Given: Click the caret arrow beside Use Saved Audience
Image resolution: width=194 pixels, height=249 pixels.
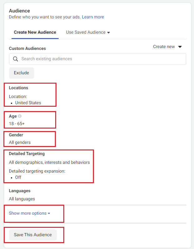Looking at the screenshot, I should coord(109,32).
